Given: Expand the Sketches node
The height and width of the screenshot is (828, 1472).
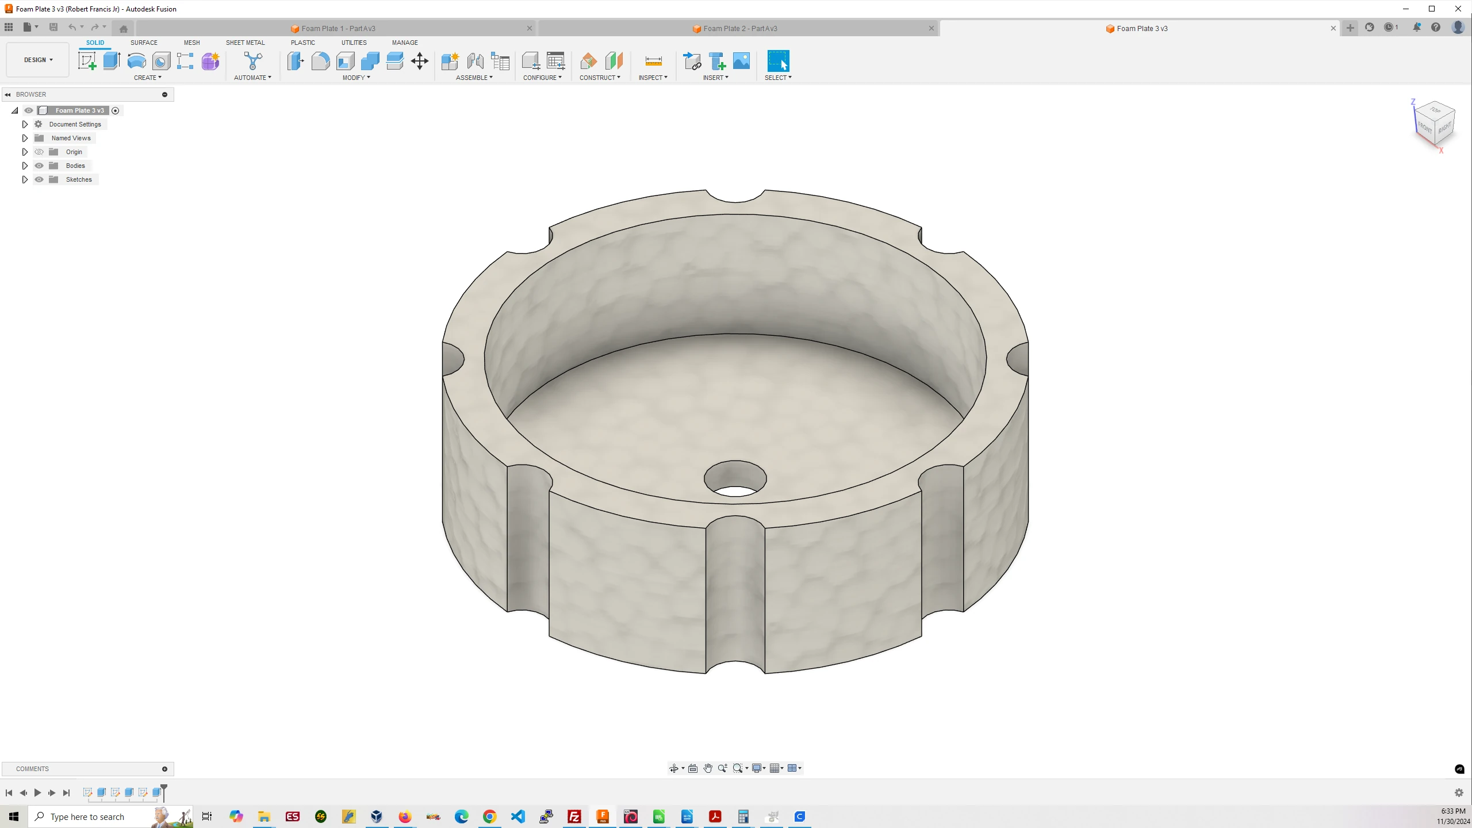Looking at the screenshot, I should click(x=25, y=179).
